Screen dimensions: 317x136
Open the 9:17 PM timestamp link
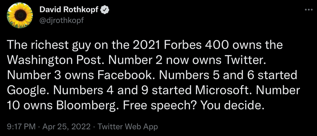tap(21, 127)
